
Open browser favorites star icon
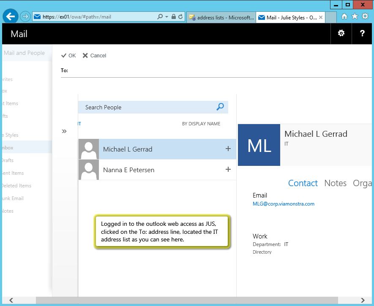click(355, 16)
